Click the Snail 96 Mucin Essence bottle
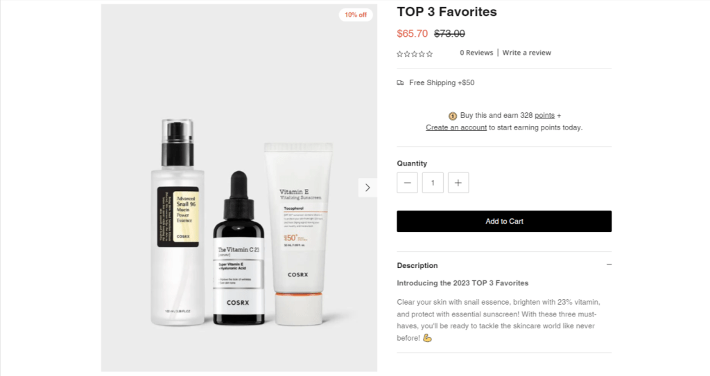 click(x=177, y=222)
